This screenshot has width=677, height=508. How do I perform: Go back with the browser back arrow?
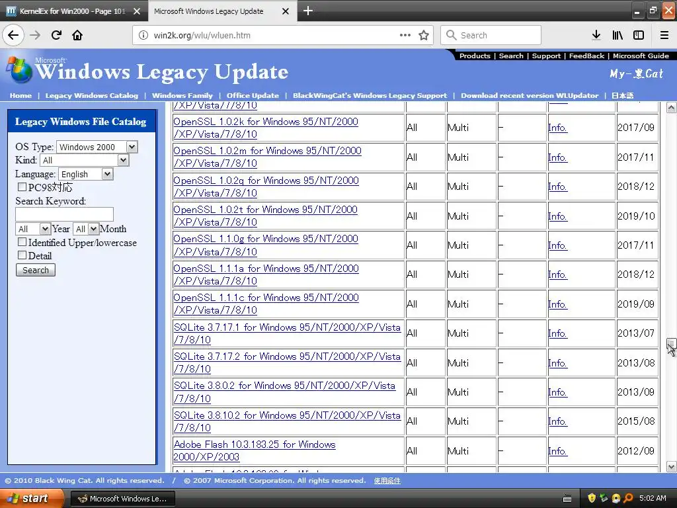coord(13,35)
